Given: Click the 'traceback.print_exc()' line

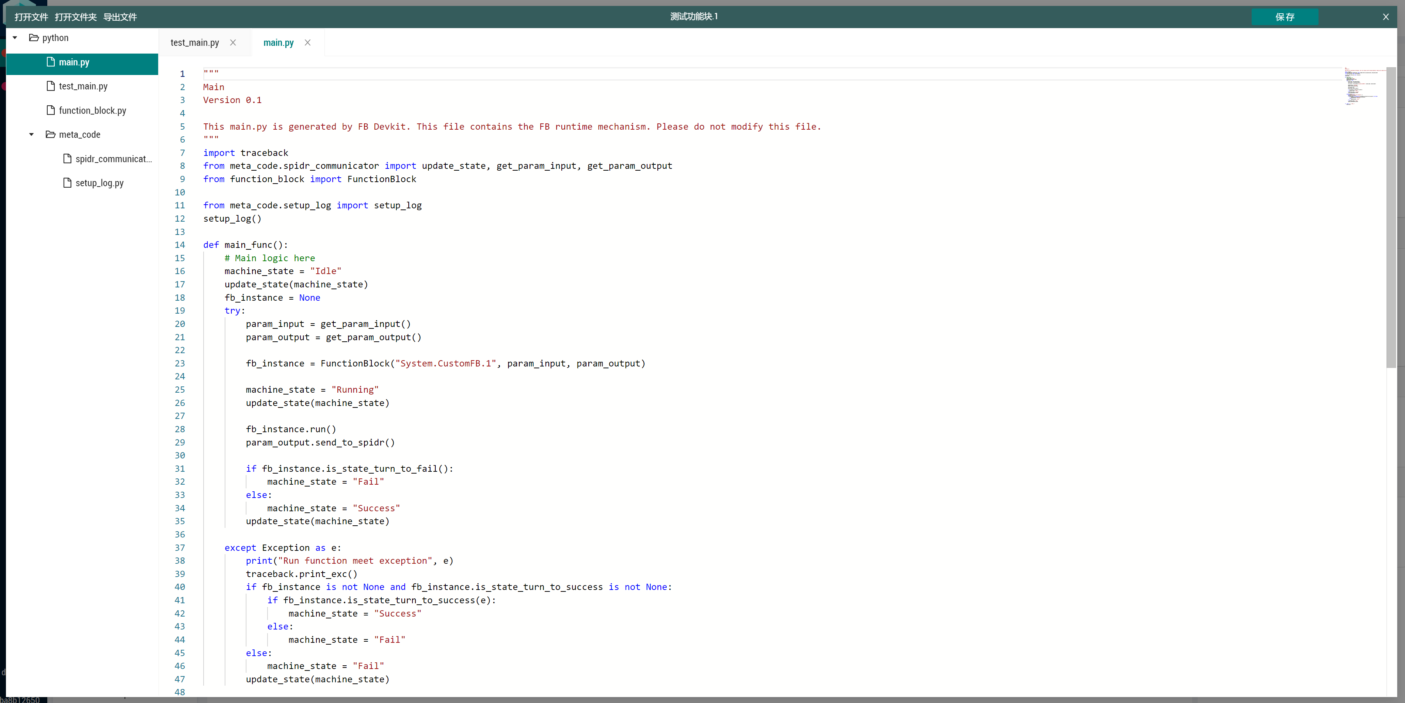Looking at the screenshot, I should (302, 574).
